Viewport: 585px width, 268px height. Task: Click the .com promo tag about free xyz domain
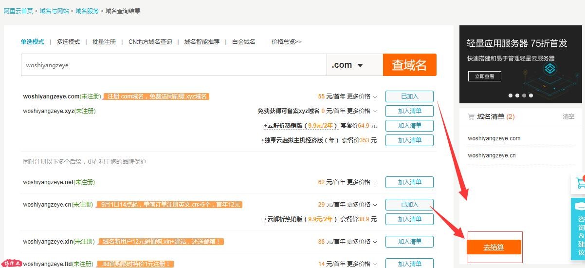click(x=156, y=96)
